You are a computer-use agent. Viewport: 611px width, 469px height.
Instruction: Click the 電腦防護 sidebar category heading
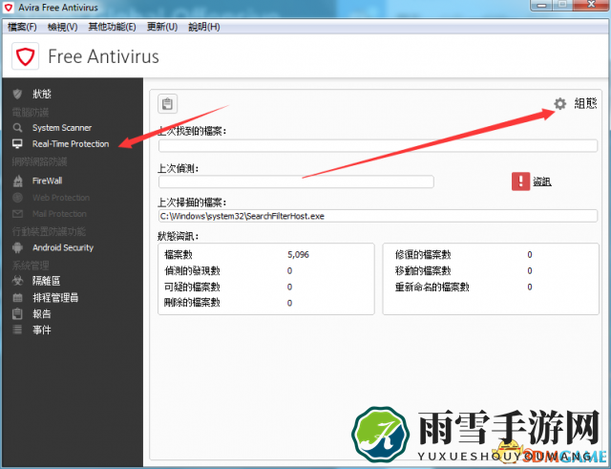point(31,113)
